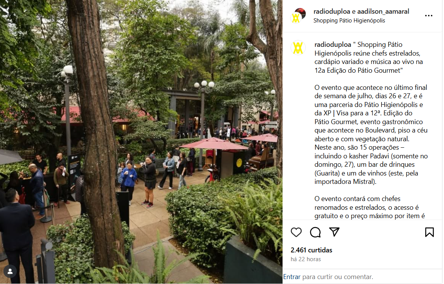Click the Entrar login link
The height and width of the screenshot is (284, 444).
[292, 277]
